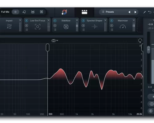Click the -0.9 peak level readout

(150, 24)
